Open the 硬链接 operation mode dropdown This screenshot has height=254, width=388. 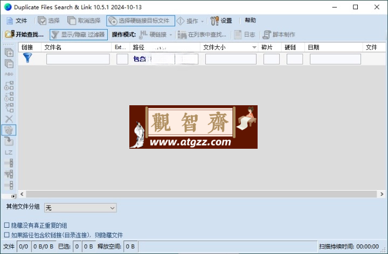[155, 34]
